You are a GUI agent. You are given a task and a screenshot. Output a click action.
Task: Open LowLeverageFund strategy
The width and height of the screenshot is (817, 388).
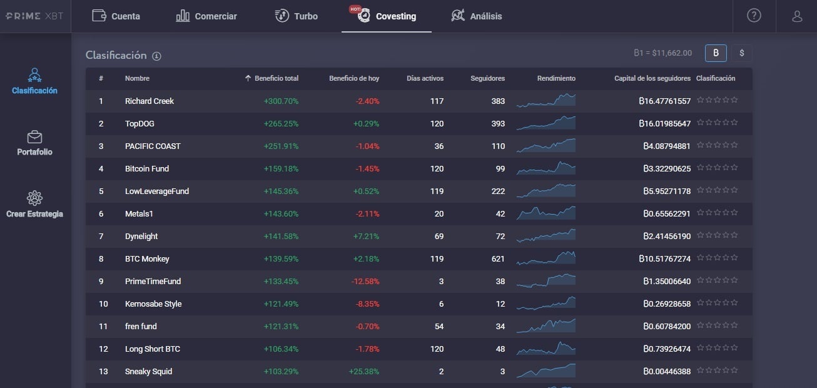(x=419, y=191)
